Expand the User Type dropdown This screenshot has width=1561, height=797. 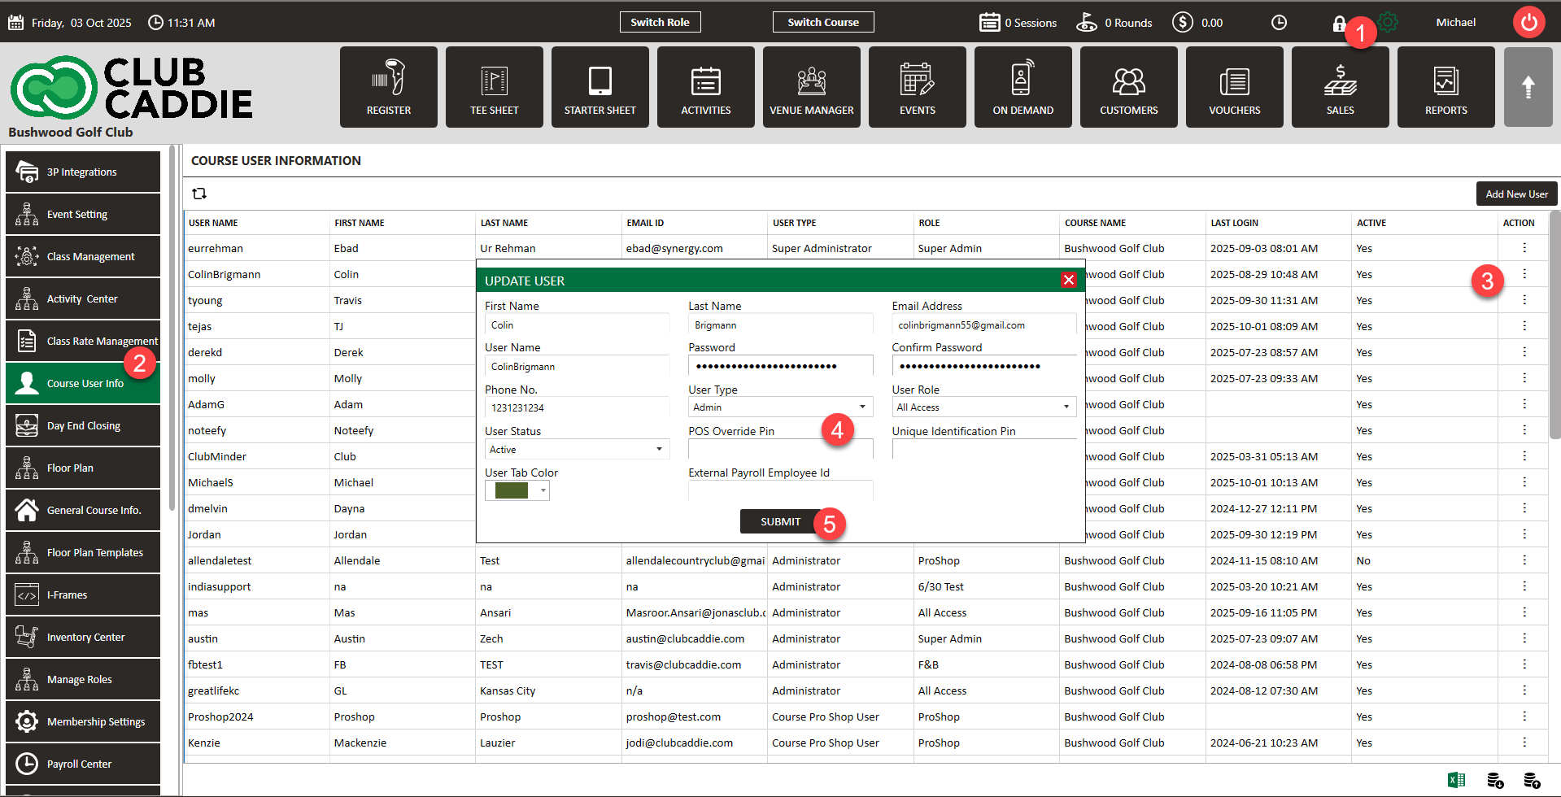(x=780, y=407)
